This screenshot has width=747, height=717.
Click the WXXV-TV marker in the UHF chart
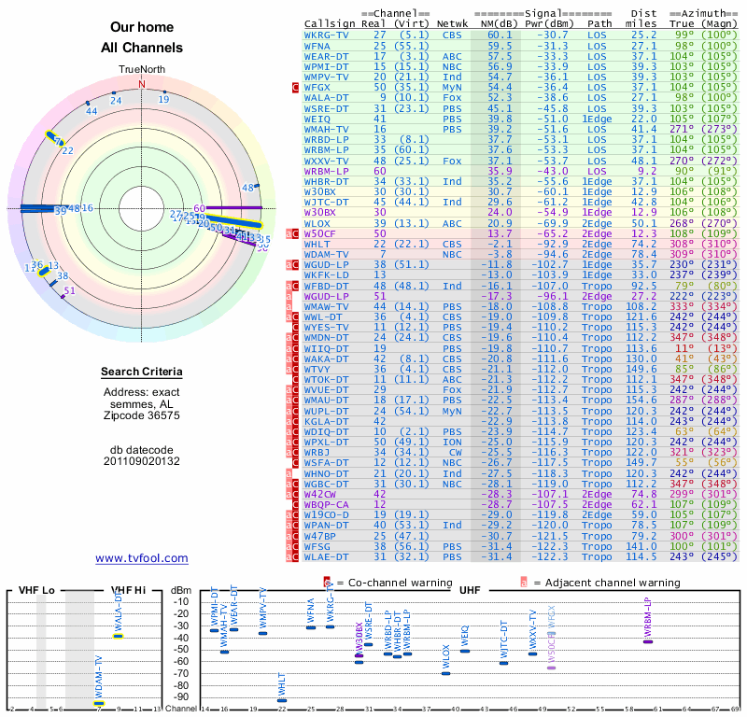(x=532, y=654)
